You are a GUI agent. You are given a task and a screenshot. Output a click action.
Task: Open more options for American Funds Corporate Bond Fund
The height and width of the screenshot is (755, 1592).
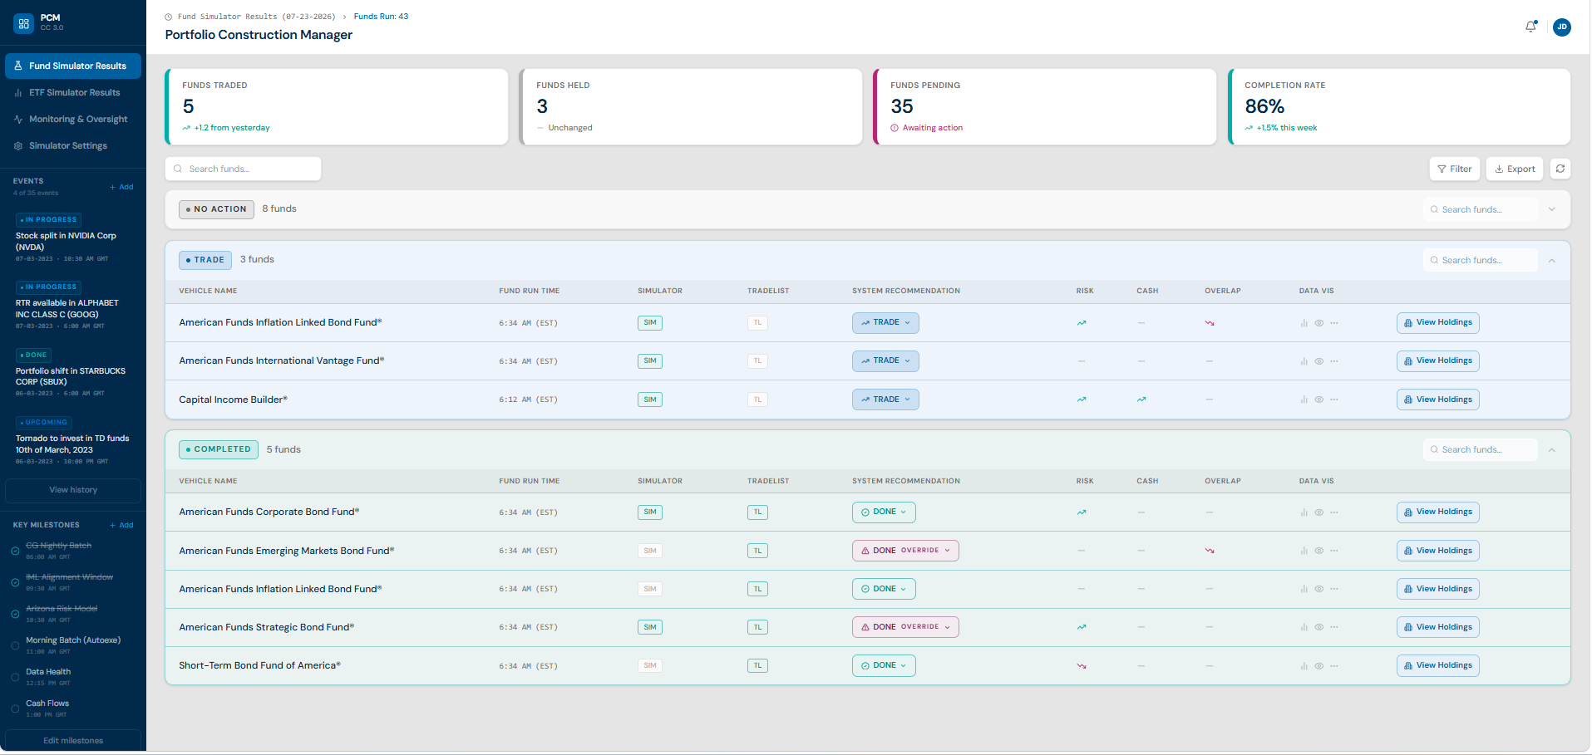click(1334, 512)
